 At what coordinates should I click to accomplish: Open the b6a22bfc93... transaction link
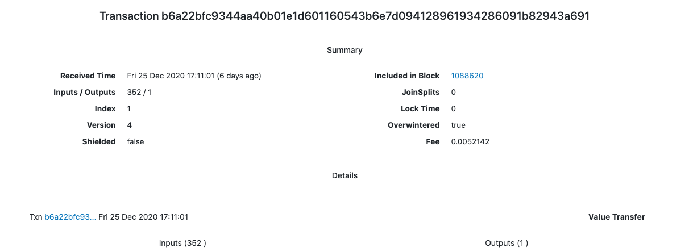pyautogui.click(x=70, y=217)
